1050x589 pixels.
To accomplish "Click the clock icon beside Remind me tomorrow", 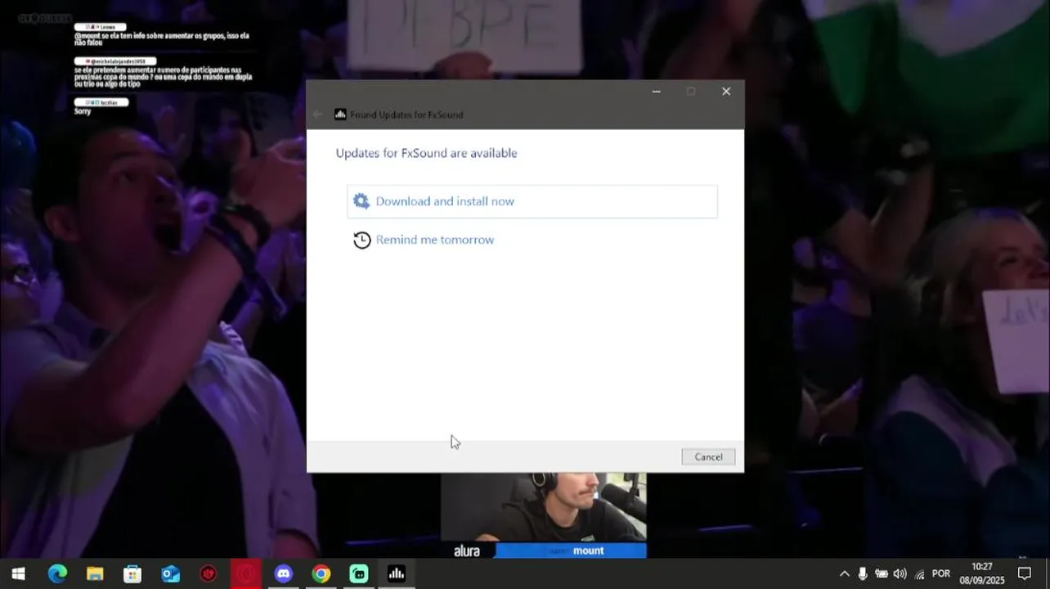I will pos(361,240).
